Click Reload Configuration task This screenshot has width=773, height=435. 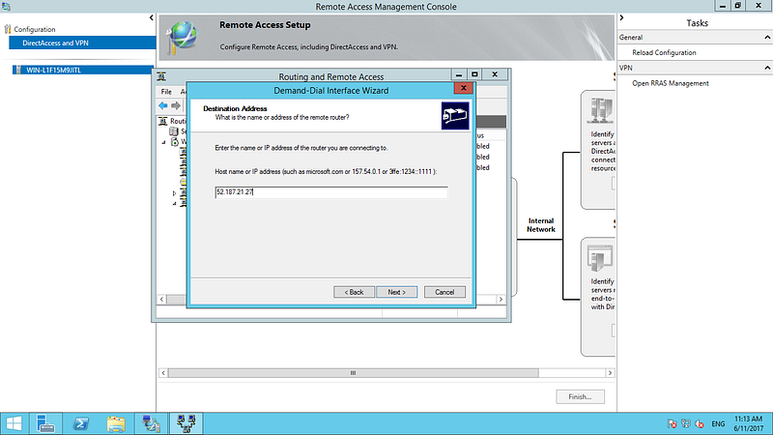tap(664, 53)
